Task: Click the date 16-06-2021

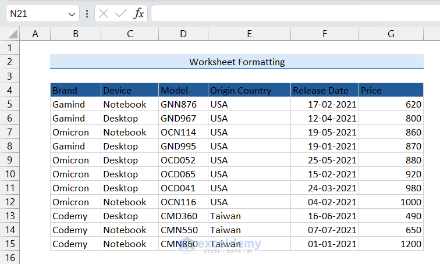Action: (325, 216)
